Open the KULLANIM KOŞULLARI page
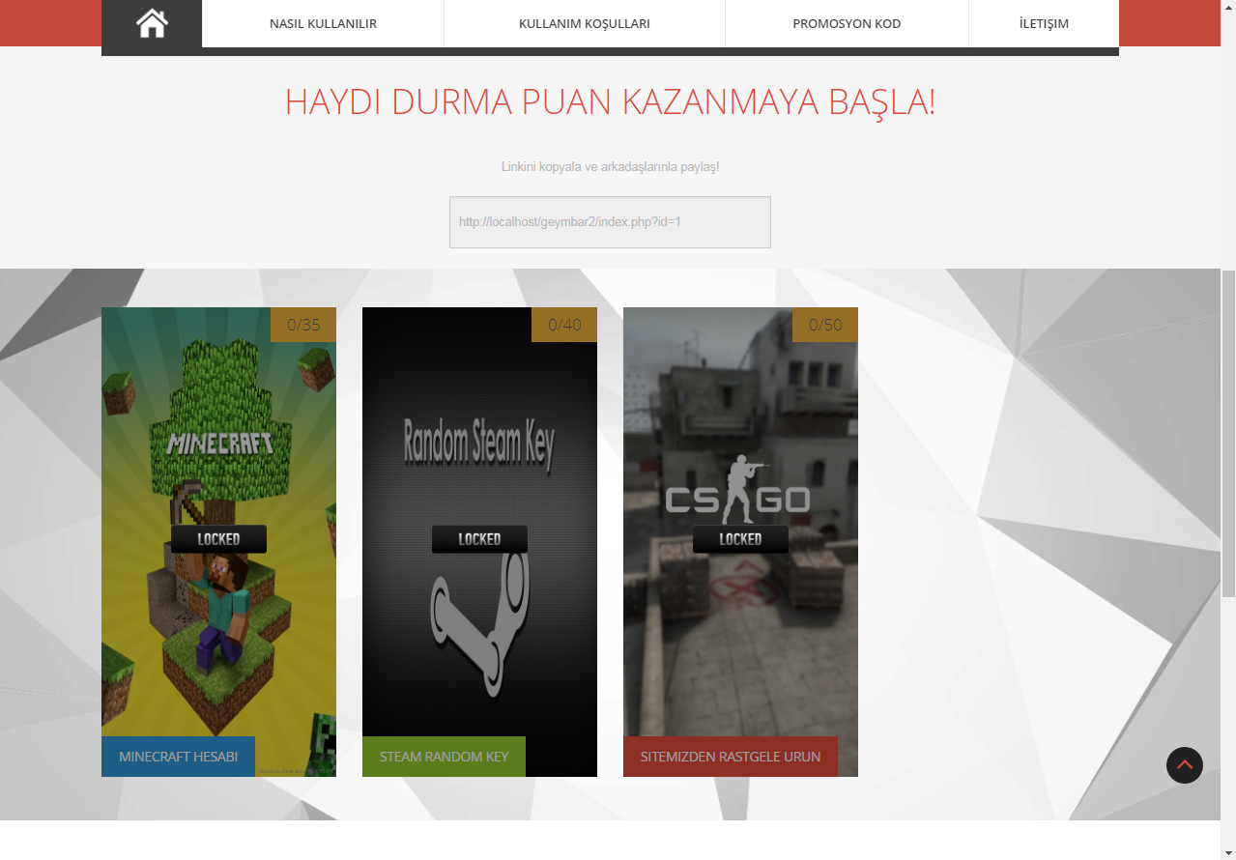Screen dimensions: 1236x860 pos(584,23)
